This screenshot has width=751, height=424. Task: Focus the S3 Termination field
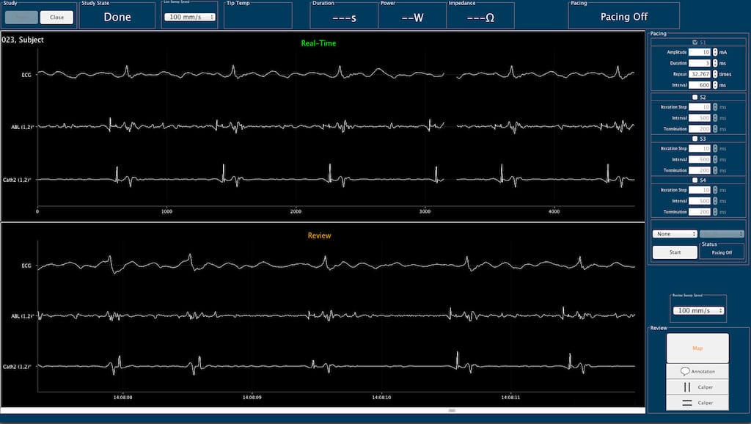(x=700, y=171)
